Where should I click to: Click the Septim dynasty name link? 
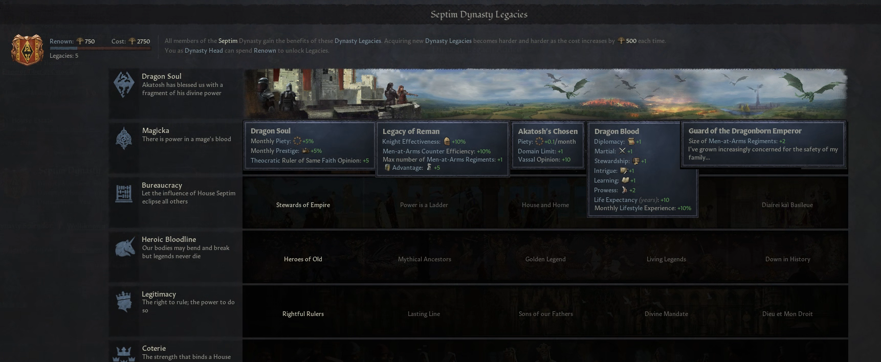(228, 41)
